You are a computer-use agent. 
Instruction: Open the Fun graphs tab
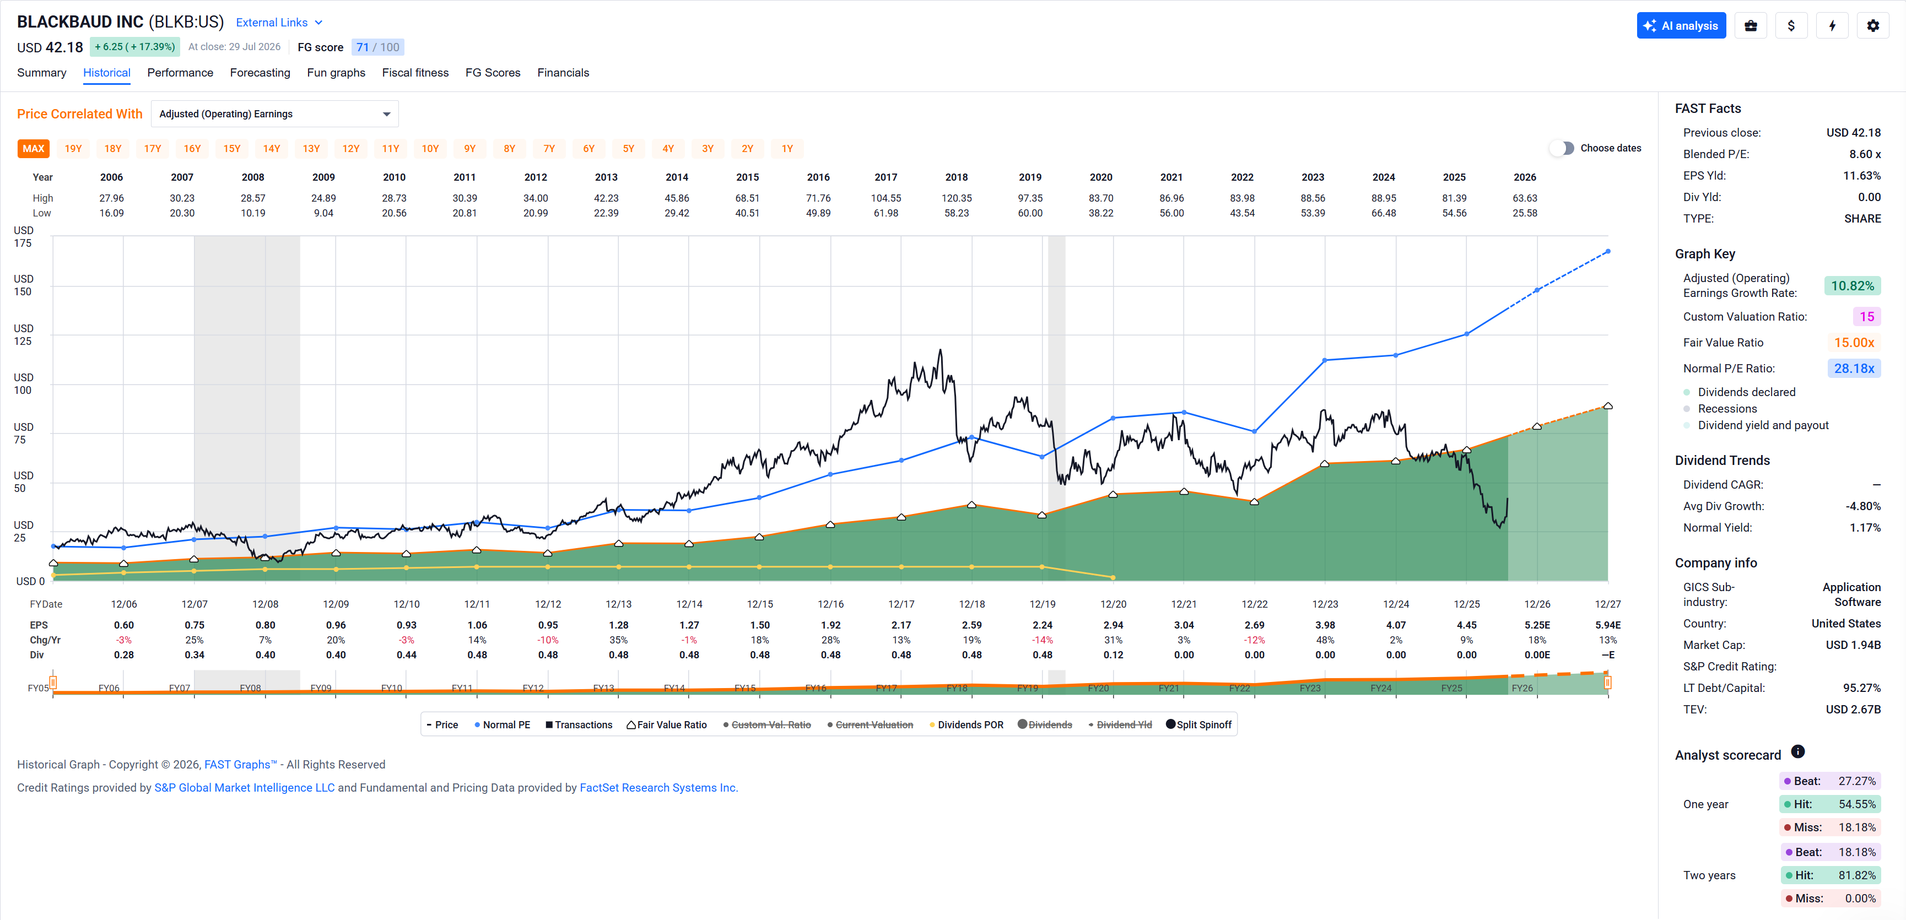tap(336, 73)
